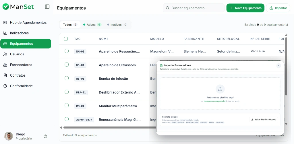Select the MM-01 row checkbox
The image size is (294, 144).
pos(67,106)
